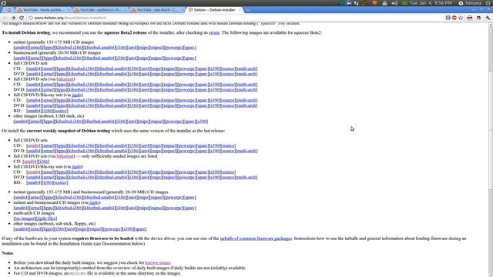This screenshot has width=493, height=277.
Task: Reload the Debian installer page
Action: tap(22, 18)
